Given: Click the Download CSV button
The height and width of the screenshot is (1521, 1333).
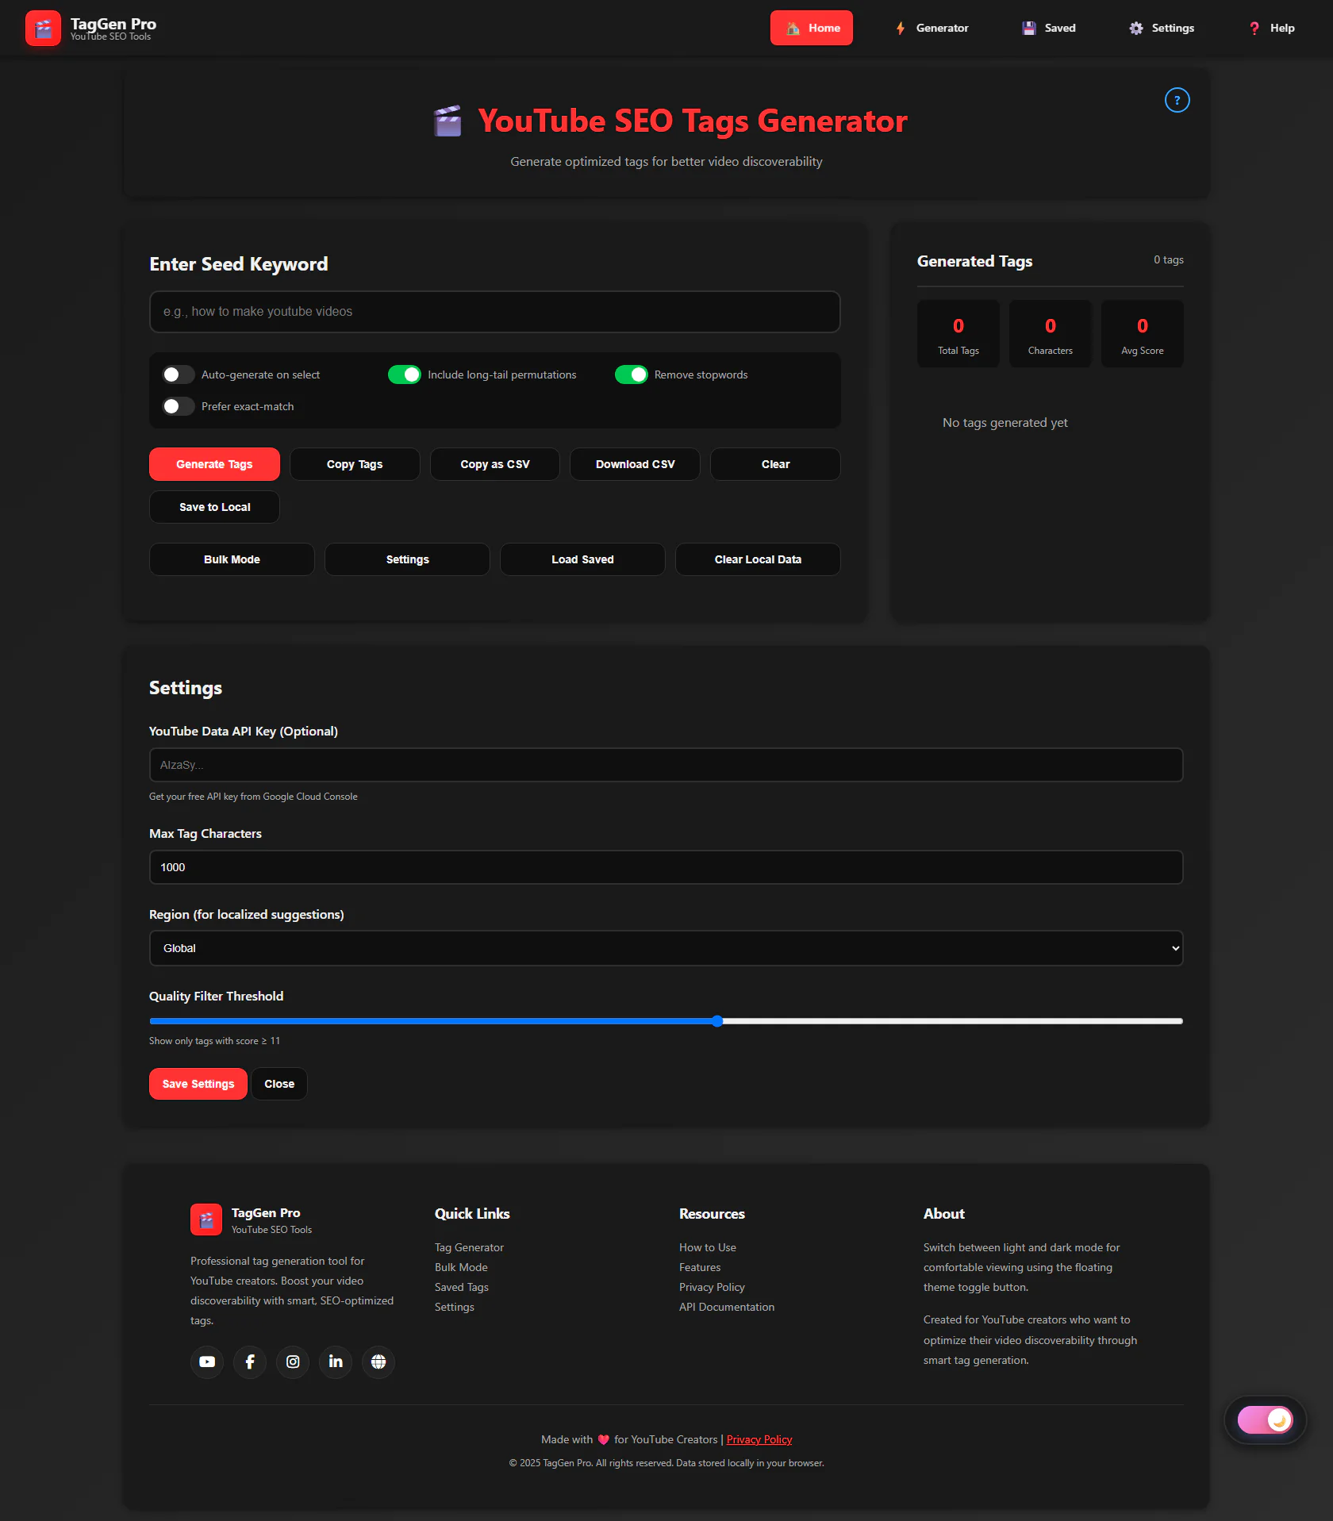Looking at the screenshot, I should click(635, 464).
